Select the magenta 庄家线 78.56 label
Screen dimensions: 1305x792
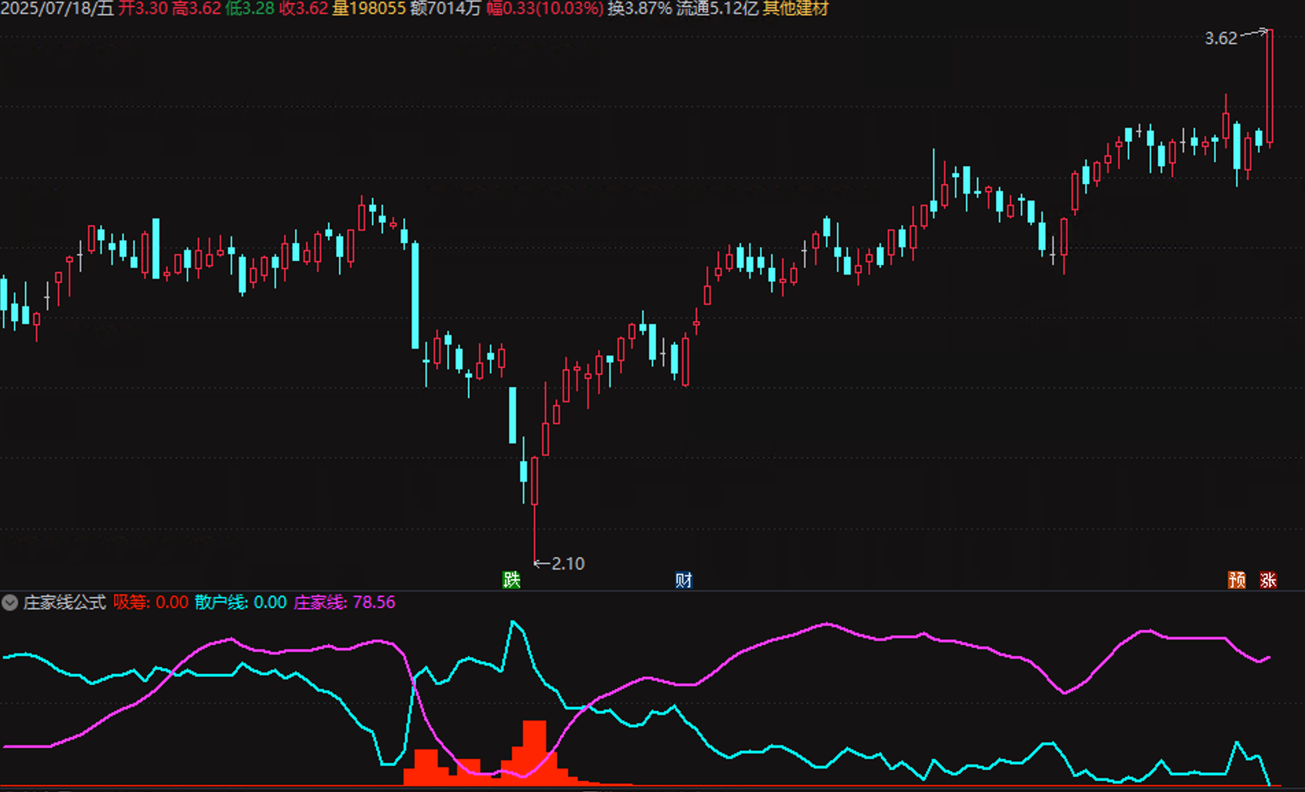pos(344,603)
